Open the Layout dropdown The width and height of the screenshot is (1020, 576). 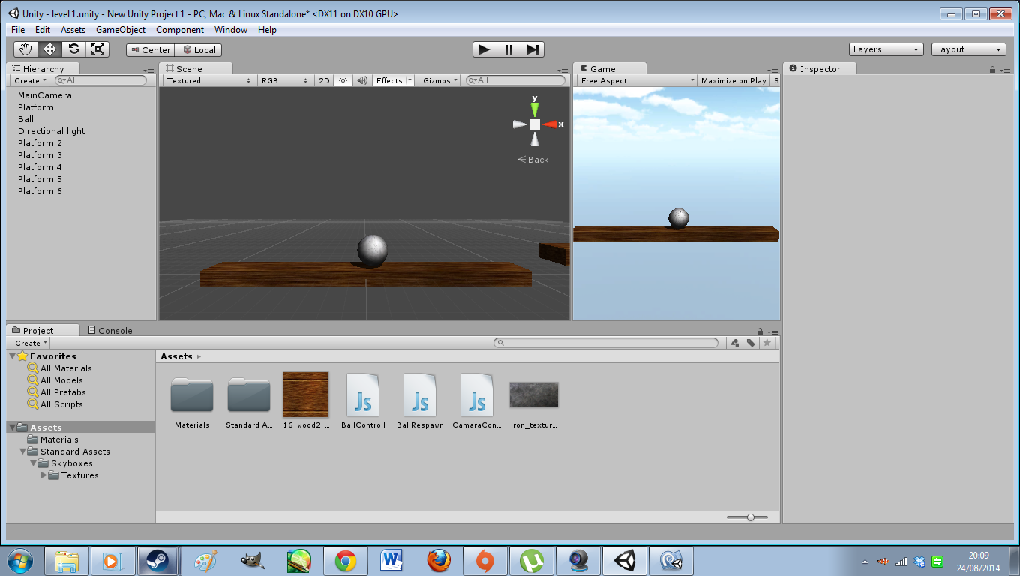point(969,49)
